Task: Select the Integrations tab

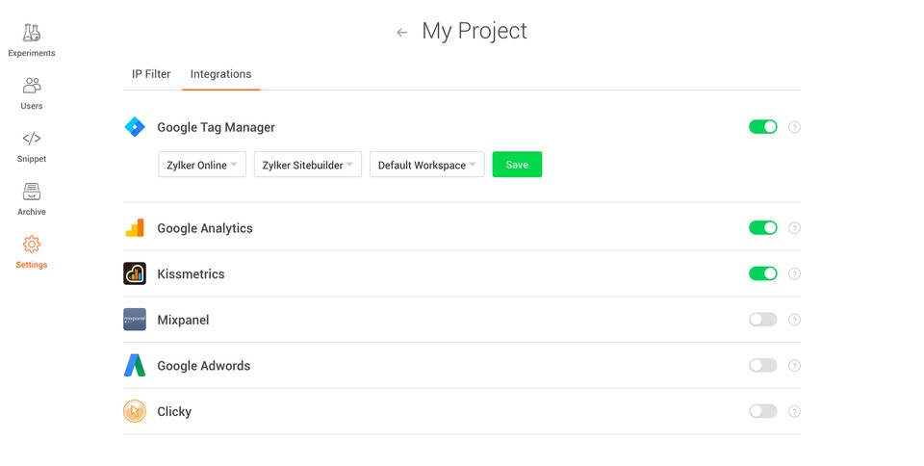Action: (x=220, y=74)
